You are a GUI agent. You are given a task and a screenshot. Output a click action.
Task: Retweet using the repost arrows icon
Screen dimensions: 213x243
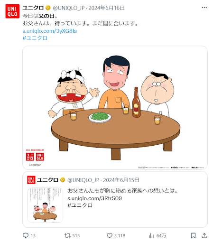coord(67,235)
